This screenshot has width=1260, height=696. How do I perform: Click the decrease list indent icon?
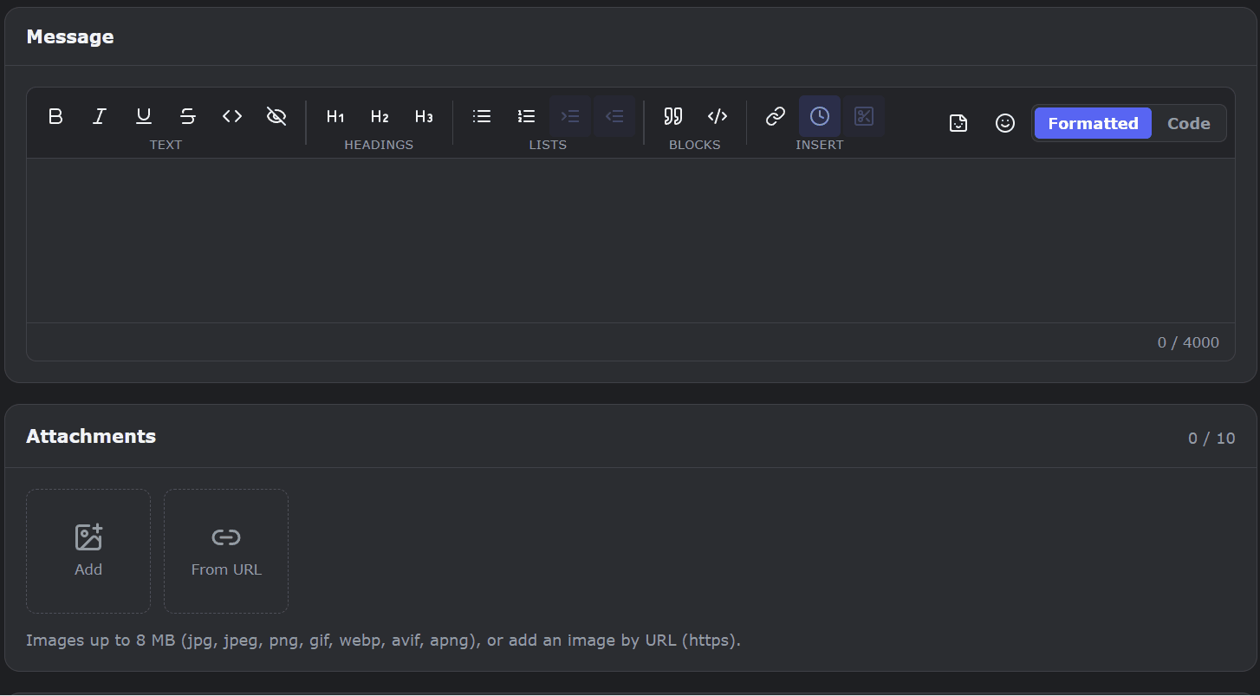tap(614, 116)
